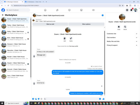Image resolution: width=140 pixels, height=105 pixels.
Task: Click Mark as sold button
Action: click(x=50, y=24)
